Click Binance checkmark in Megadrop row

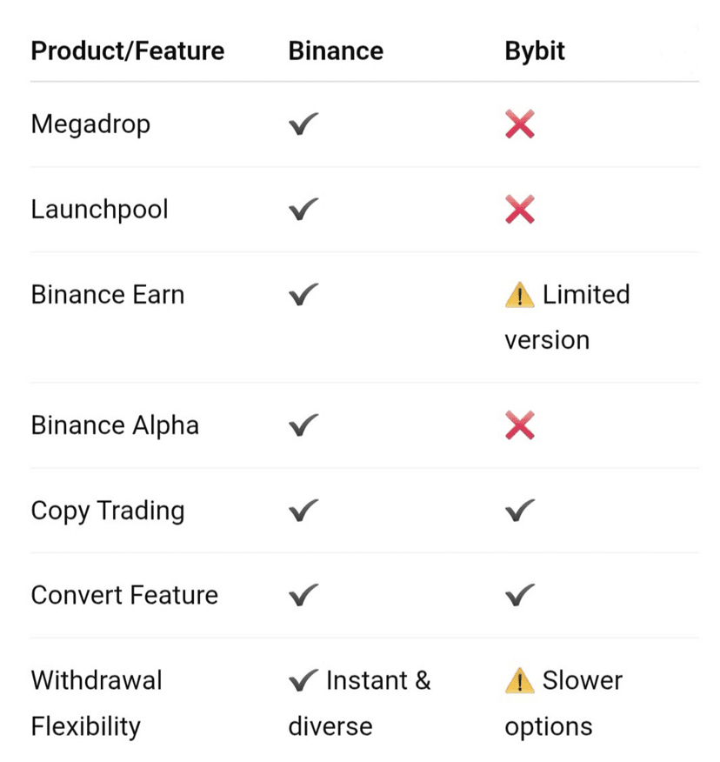[x=303, y=125]
